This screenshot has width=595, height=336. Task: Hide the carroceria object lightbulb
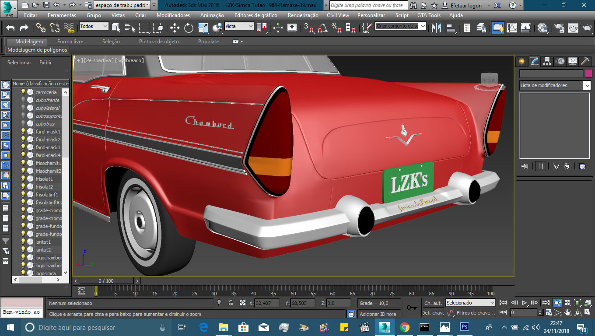[x=23, y=92]
